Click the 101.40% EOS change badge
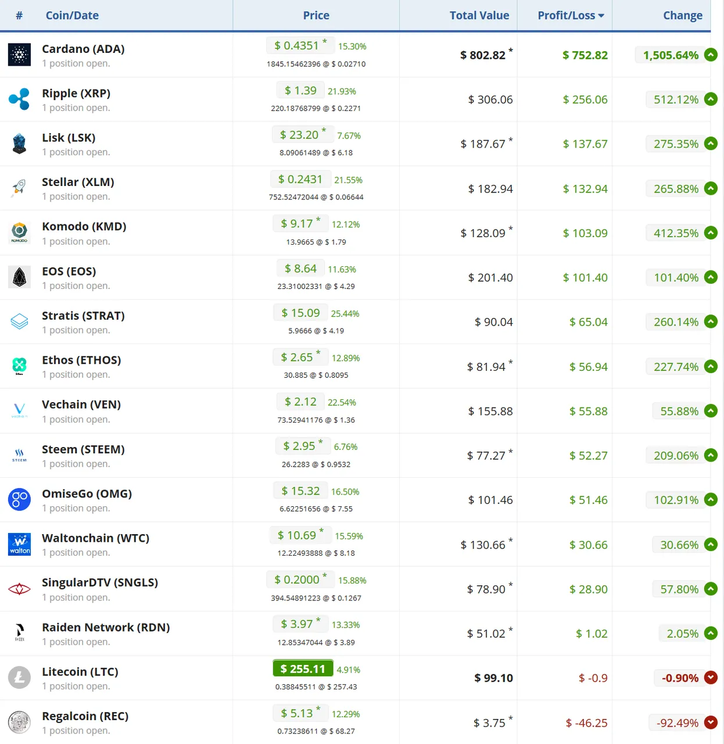724x744 pixels. pyautogui.click(x=676, y=277)
